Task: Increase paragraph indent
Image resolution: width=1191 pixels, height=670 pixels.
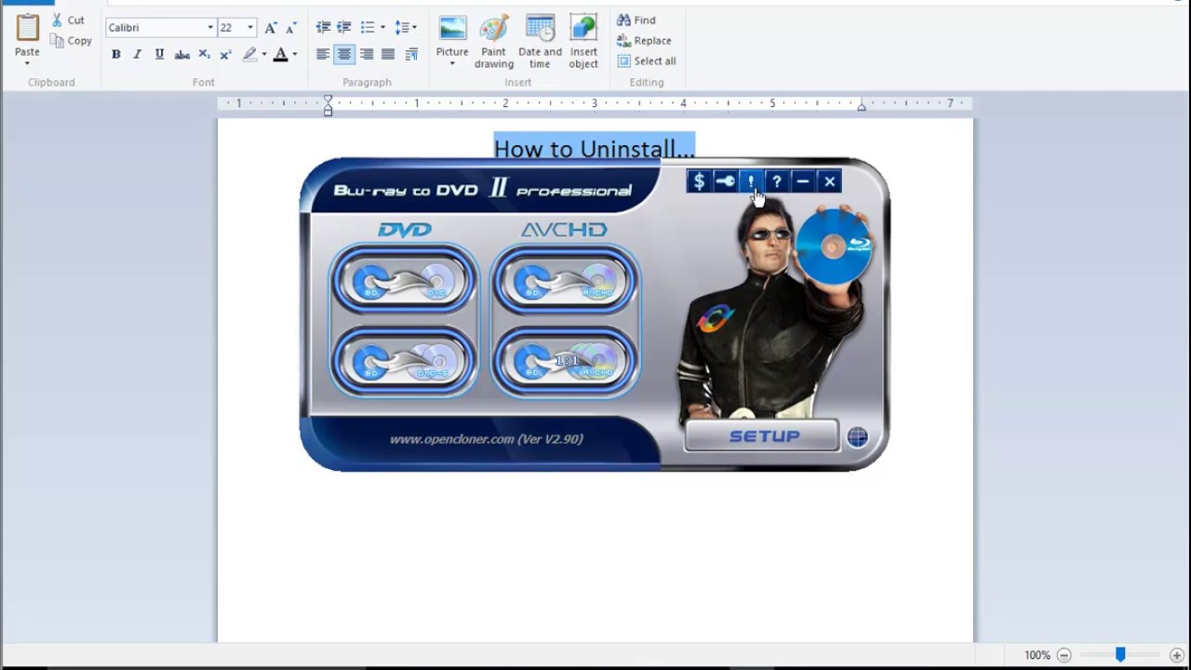Action: pos(344,27)
